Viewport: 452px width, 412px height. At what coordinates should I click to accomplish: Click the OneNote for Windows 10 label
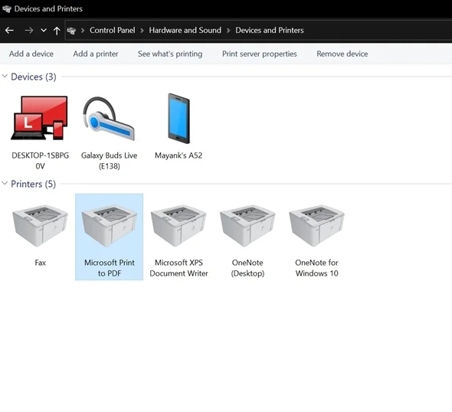(x=317, y=268)
